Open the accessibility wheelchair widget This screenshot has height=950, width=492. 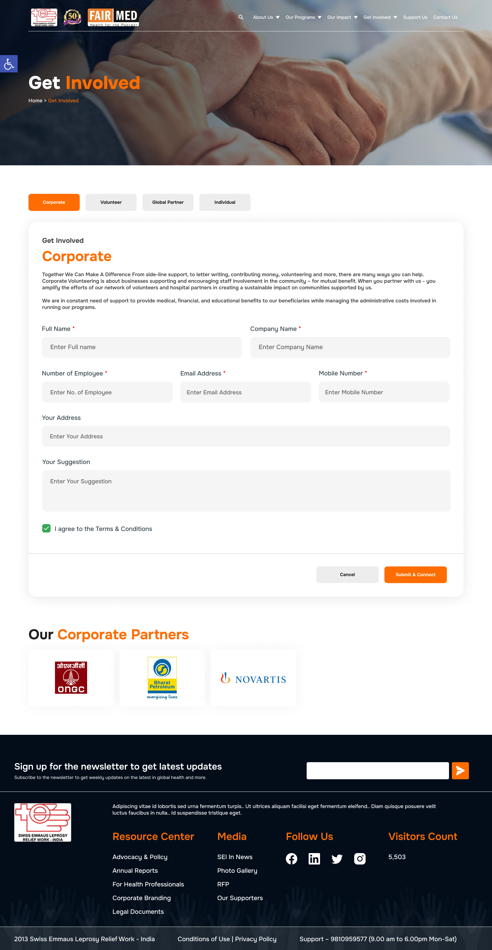[x=9, y=64]
